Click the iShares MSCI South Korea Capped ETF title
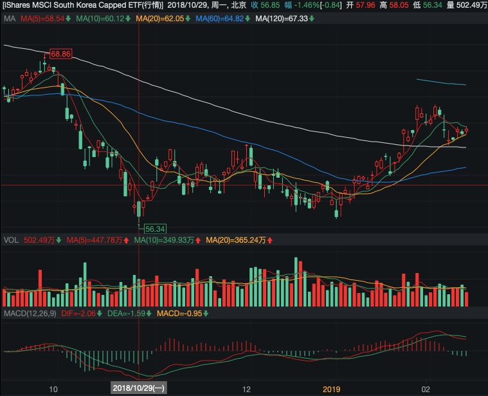Screen dimensions: 488x396 click(x=83, y=5)
